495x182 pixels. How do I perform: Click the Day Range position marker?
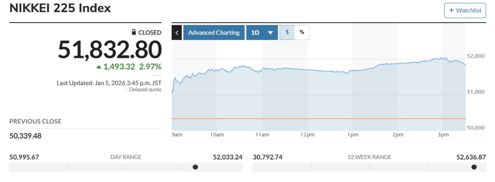[x=195, y=167]
